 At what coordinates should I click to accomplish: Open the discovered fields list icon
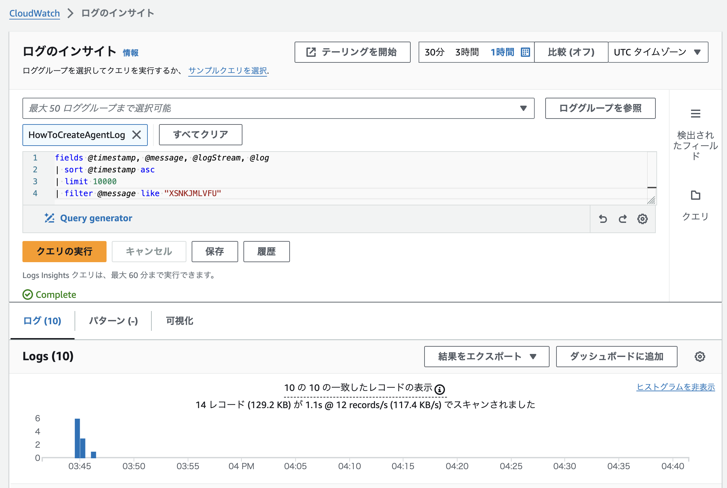pyautogui.click(x=695, y=114)
